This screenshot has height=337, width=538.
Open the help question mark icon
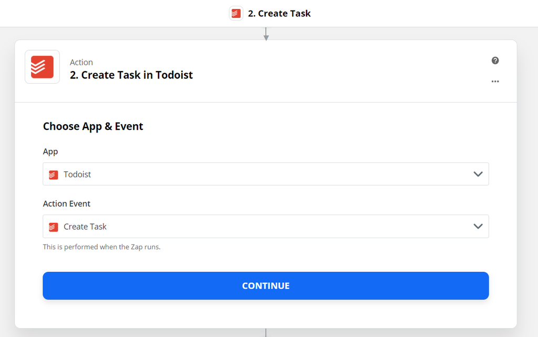point(495,60)
